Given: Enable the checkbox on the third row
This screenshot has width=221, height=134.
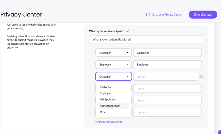Looking at the screenshot, I should [x=91, y=77].
